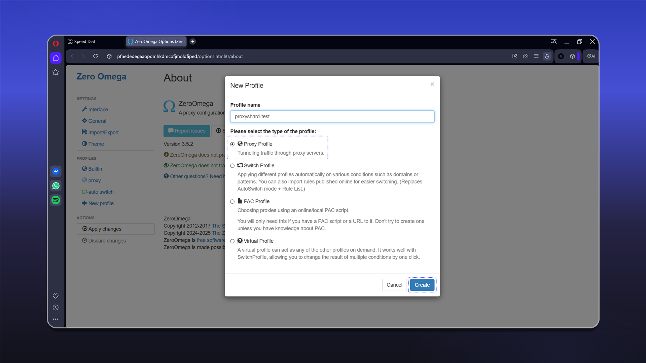
Task: Click the Profile name text field
Action: tap(332, 117)
